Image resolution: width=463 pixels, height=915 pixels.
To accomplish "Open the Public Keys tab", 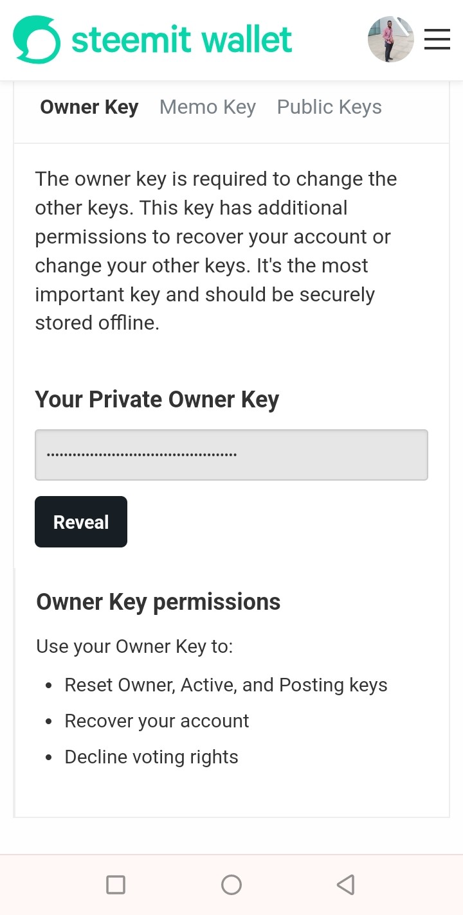I will point(329,107).
